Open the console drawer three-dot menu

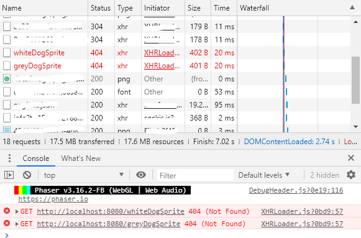point(9,158)
